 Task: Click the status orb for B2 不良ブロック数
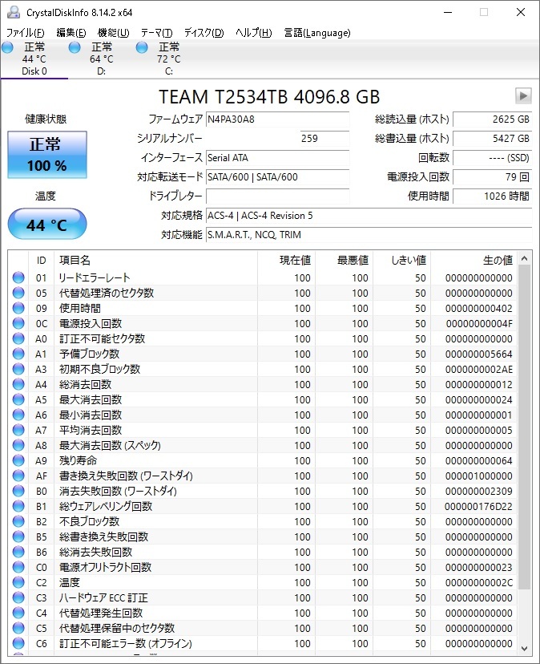point(18,521)
